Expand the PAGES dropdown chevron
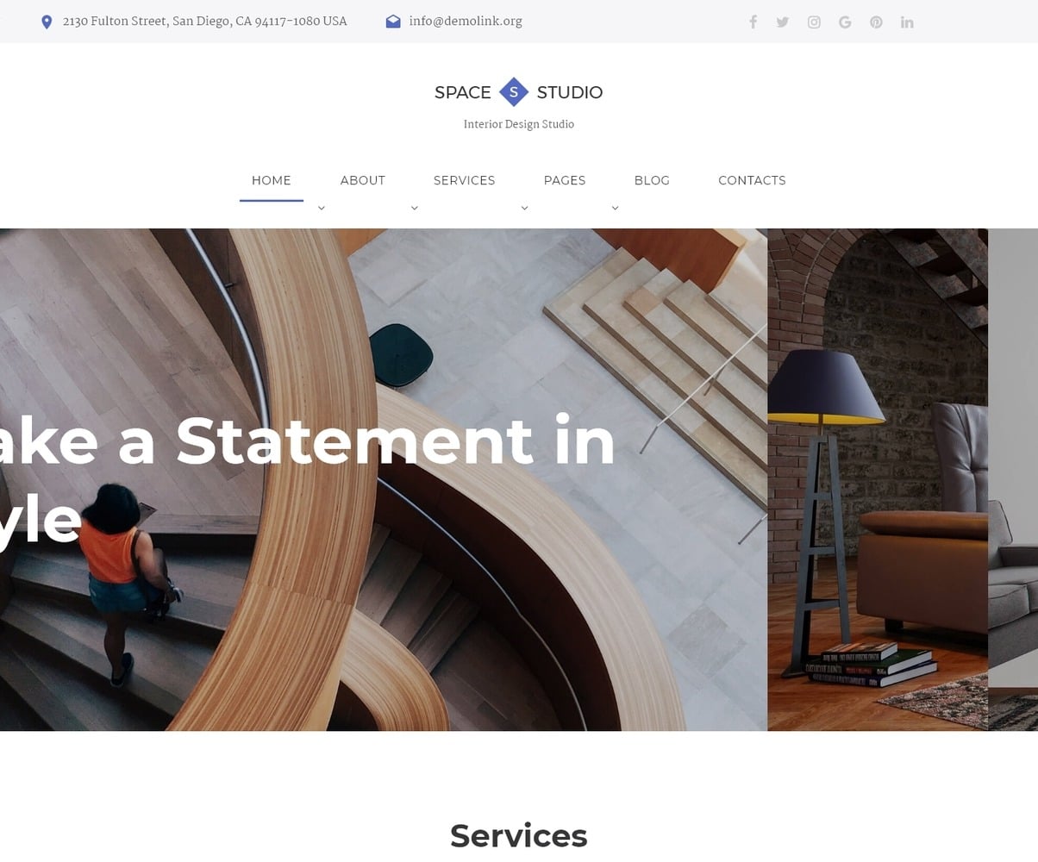Viewport: 1038px width, 862px height. point(524,208)
